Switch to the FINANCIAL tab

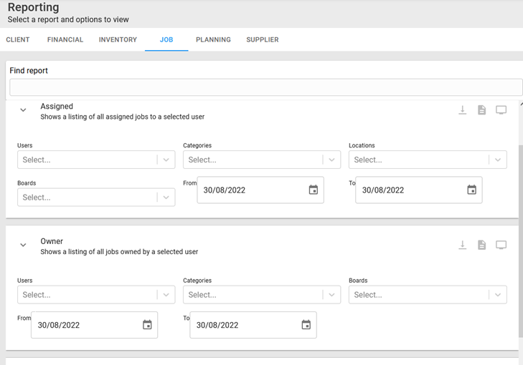click(65, 39)
